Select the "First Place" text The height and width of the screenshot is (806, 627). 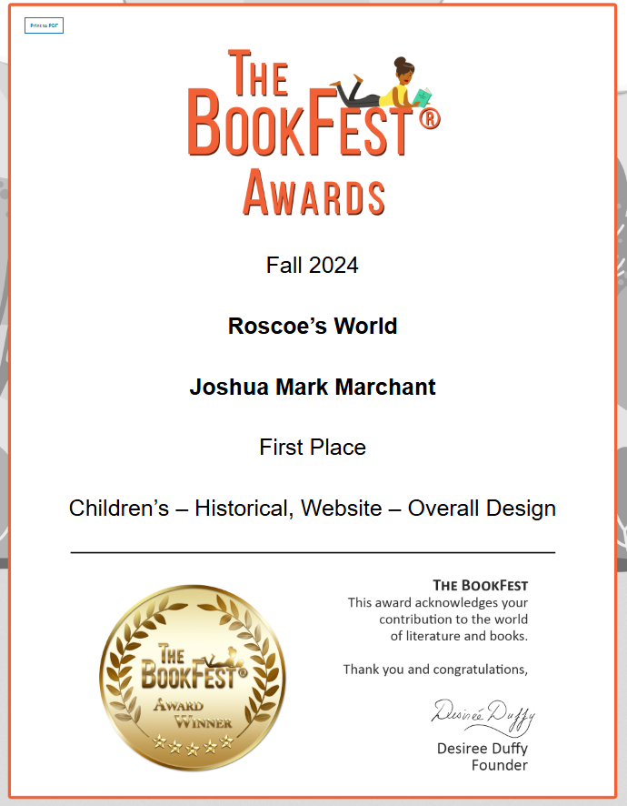313,448
